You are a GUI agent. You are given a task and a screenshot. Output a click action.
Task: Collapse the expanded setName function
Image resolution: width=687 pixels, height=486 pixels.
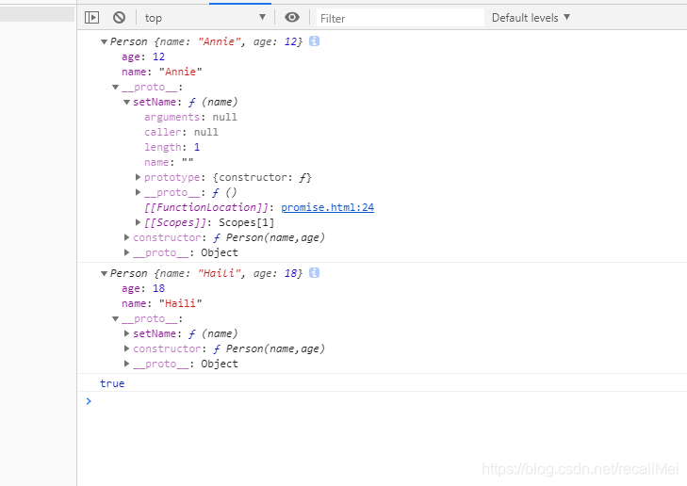(x=126, y=102)
